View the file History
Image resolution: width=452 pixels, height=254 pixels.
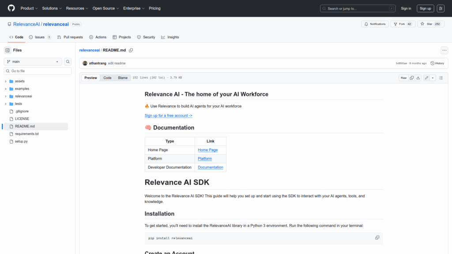coord(437,63)
